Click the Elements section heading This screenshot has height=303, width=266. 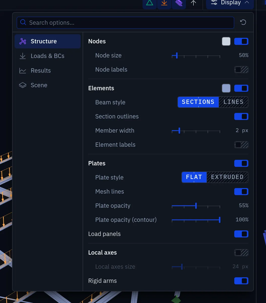[x=101, y=88]
